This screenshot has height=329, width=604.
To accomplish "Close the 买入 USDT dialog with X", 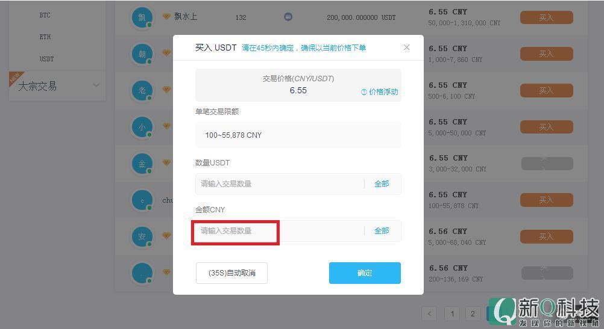I will tap(406, 48).
